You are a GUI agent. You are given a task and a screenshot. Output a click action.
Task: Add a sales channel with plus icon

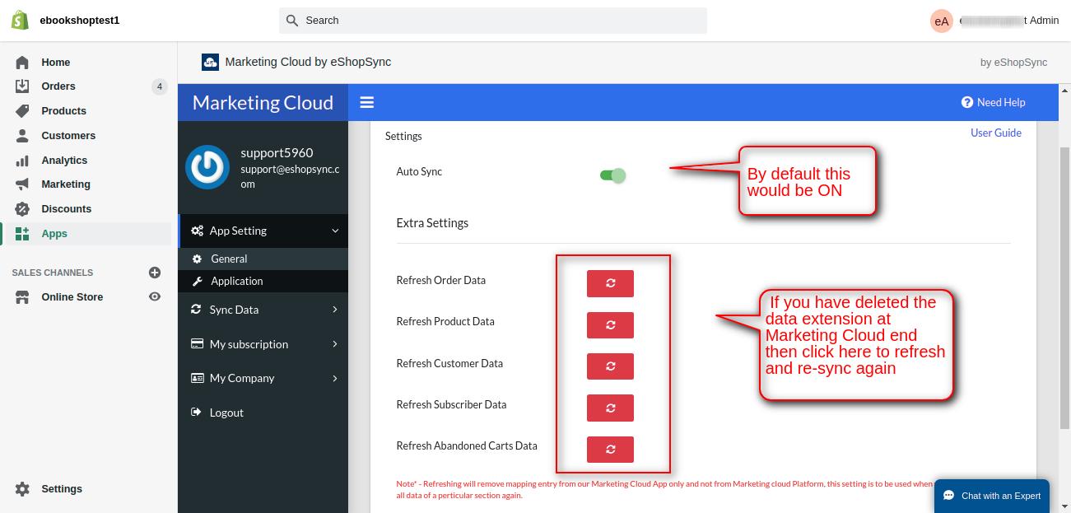point(154,273)
